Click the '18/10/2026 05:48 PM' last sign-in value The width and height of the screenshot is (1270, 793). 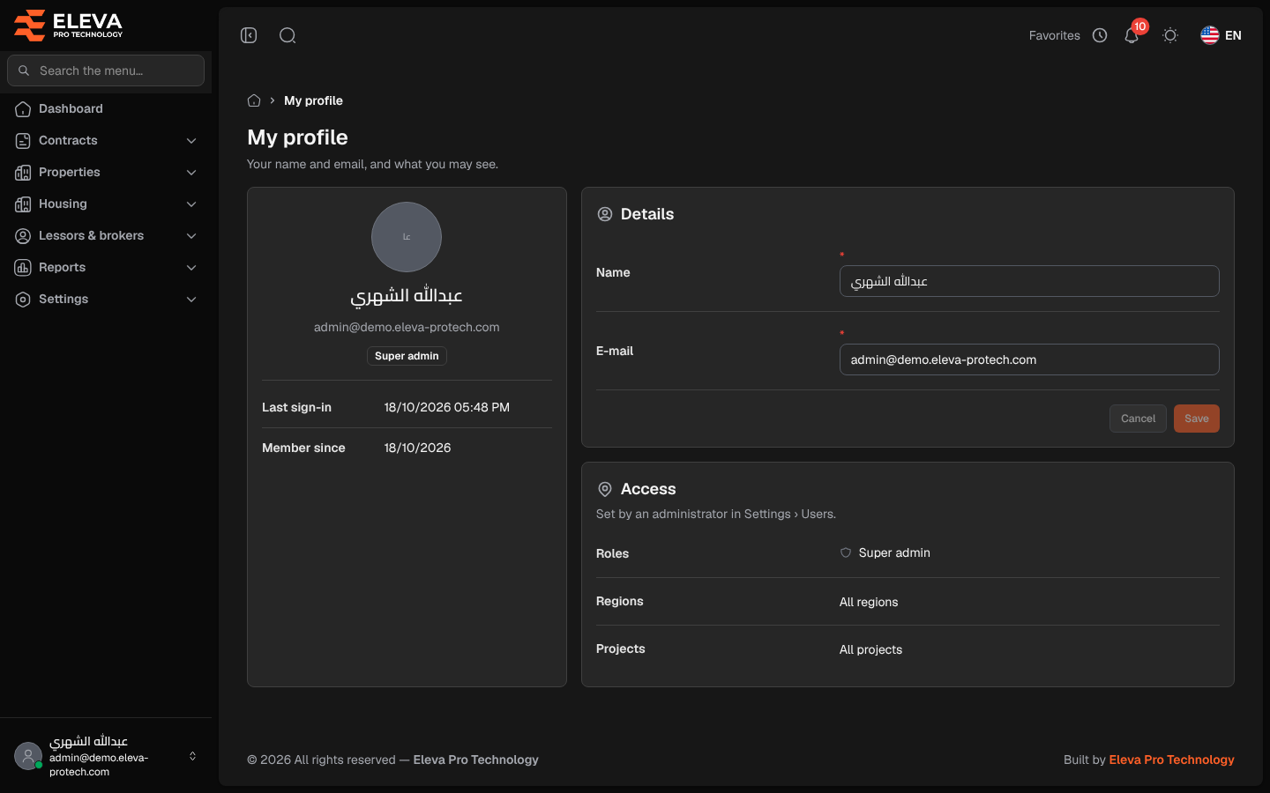coord(447,407)
